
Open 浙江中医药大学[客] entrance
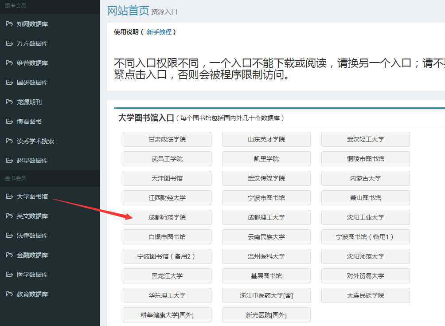pyautogui.click(x=266, y=295)
